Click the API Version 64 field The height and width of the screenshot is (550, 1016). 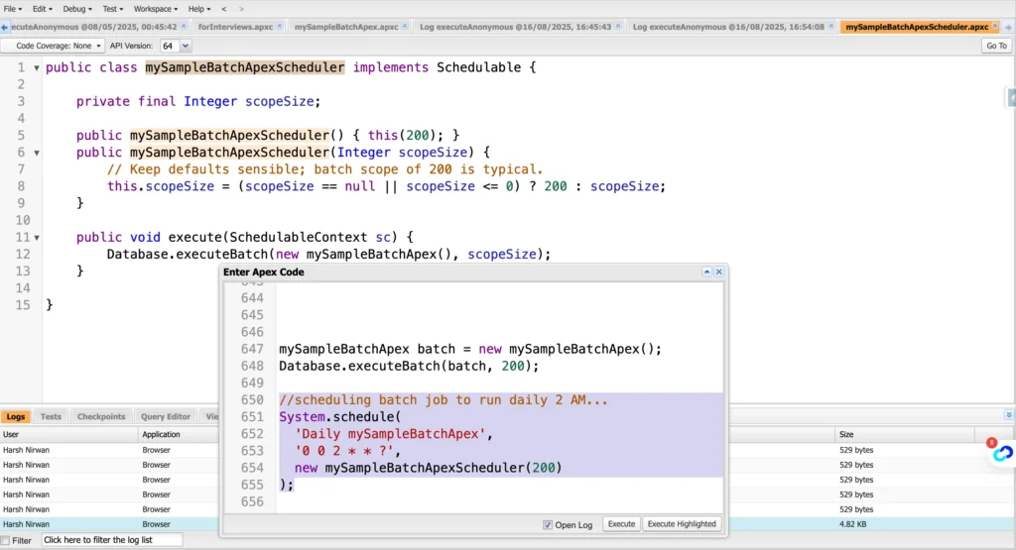click(169, 46)
